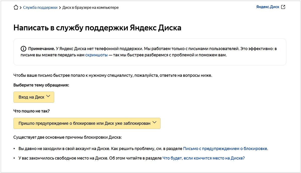
Task: Click the Существует две основные причины paragraph
Action: [68, 137]
